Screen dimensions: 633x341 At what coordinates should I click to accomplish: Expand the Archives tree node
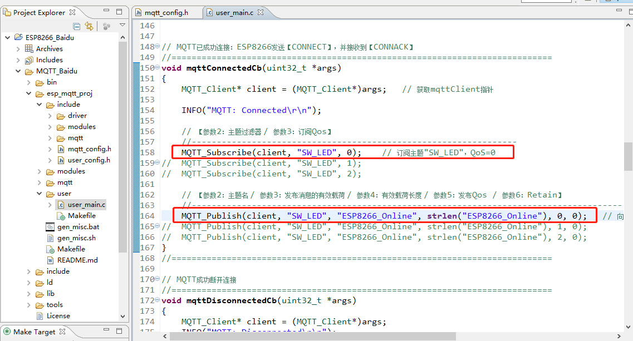(x=17, y=48)
